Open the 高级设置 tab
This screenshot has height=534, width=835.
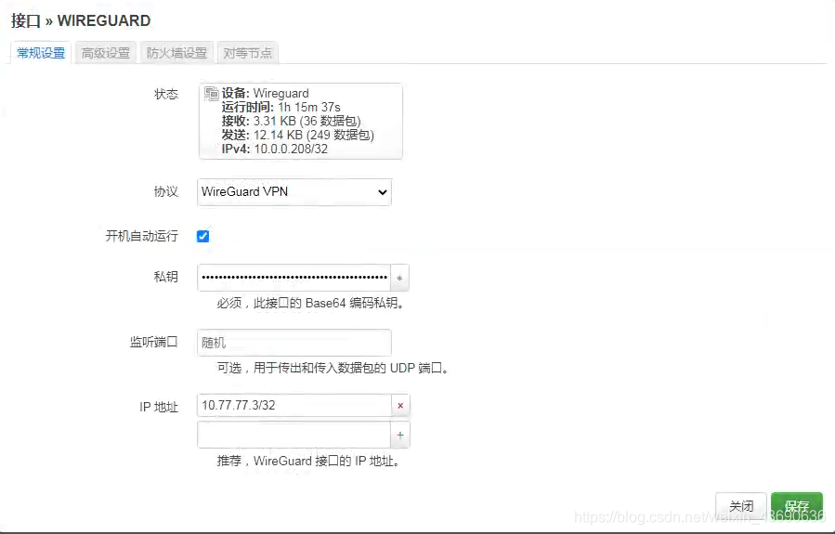point(106,53)
